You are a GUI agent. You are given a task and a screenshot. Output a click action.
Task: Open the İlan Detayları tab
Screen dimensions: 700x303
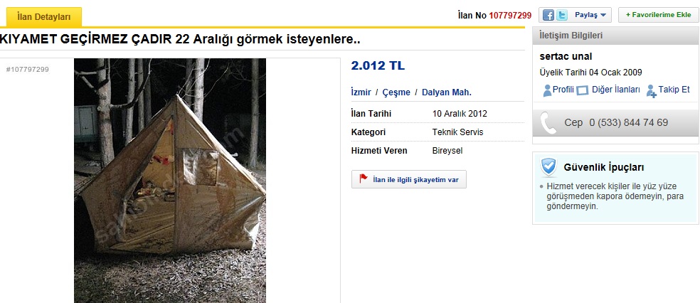pyautogui.click(x=44, y=17)
